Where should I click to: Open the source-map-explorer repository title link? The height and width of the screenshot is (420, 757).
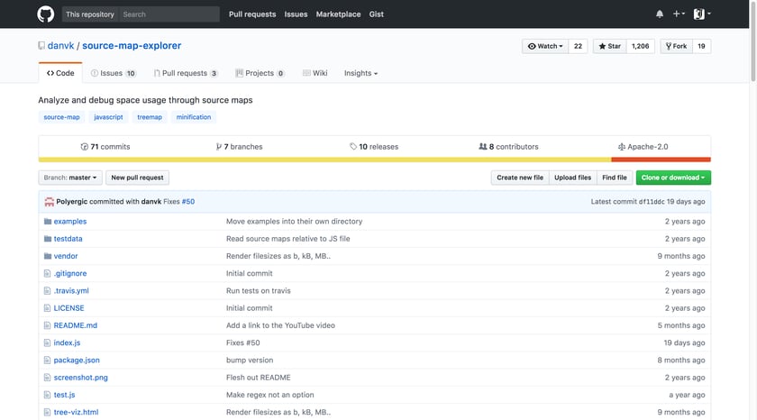tap(132, 46)
